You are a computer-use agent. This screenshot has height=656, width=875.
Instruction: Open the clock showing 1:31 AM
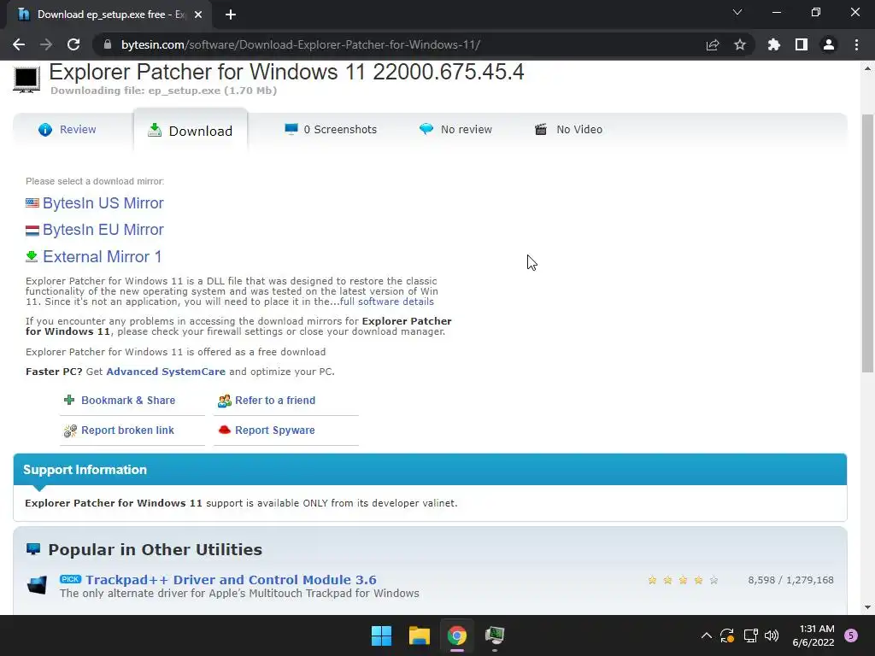tap(813, 635)
